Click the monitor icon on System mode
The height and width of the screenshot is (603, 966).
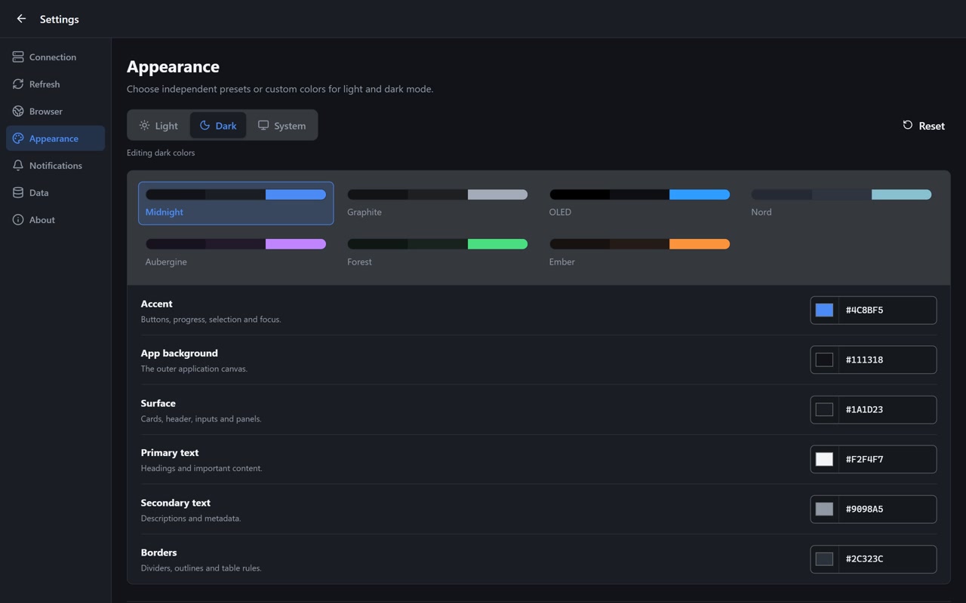(263, 125)
